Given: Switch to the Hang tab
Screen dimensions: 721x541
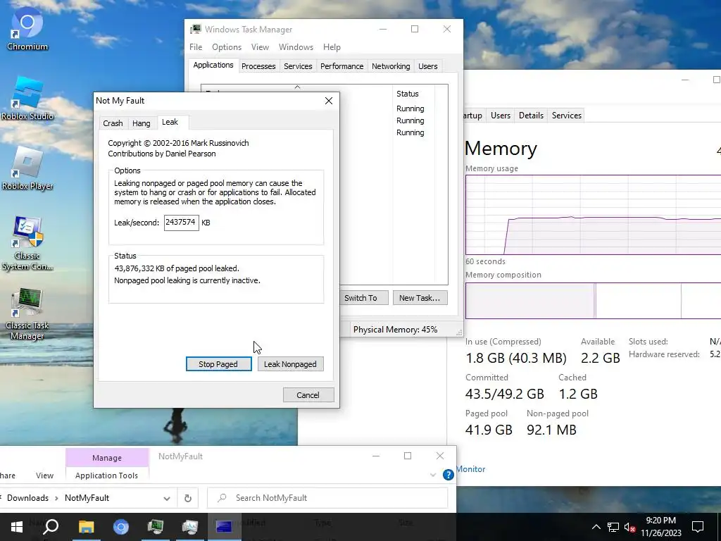Looking at the screenshot, I should (x=141, y=123).
